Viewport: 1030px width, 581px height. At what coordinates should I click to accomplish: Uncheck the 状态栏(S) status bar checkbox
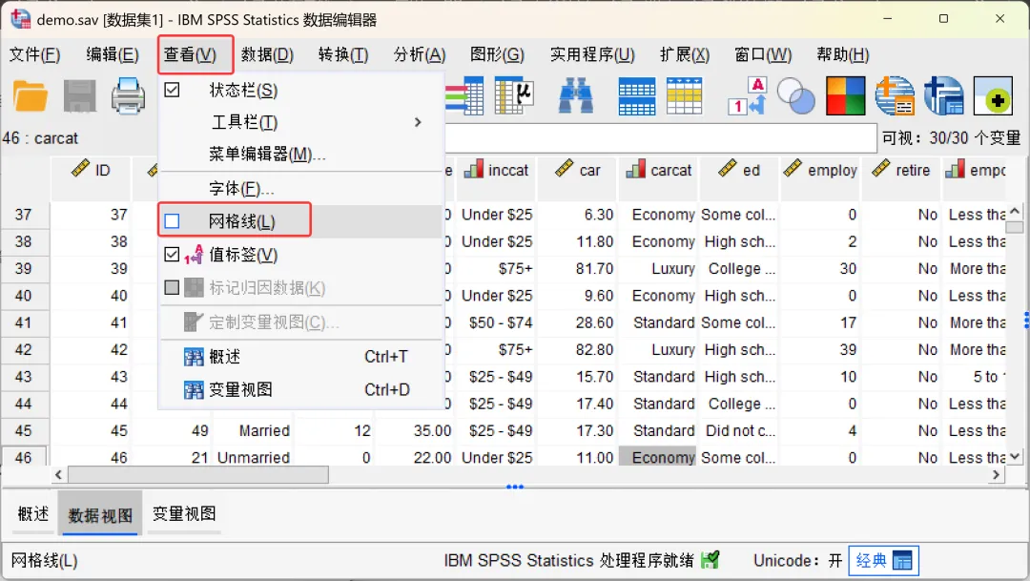pyautogui.click(x=172, y=90)
